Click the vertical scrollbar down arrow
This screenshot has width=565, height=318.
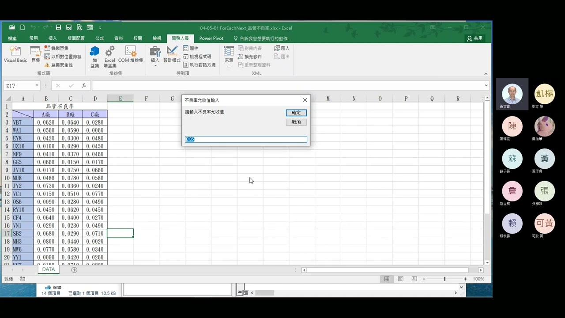click(487, 262)
